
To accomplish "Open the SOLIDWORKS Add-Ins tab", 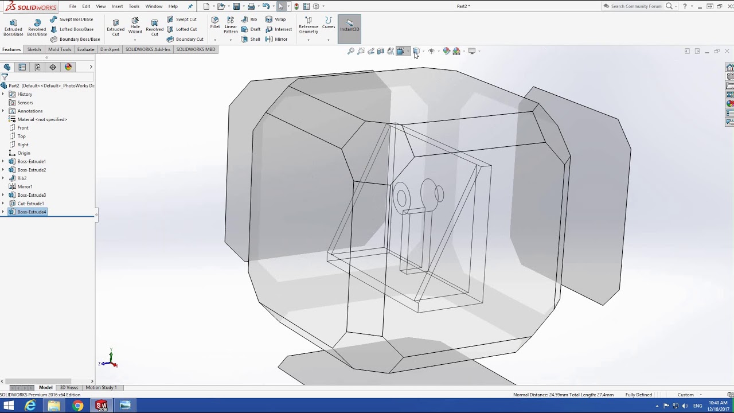I will coord(148,49).
